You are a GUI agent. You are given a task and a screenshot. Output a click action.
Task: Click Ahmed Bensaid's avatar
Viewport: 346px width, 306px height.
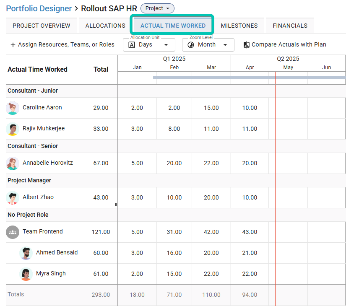pyautogui.click(x=26, y=253)
